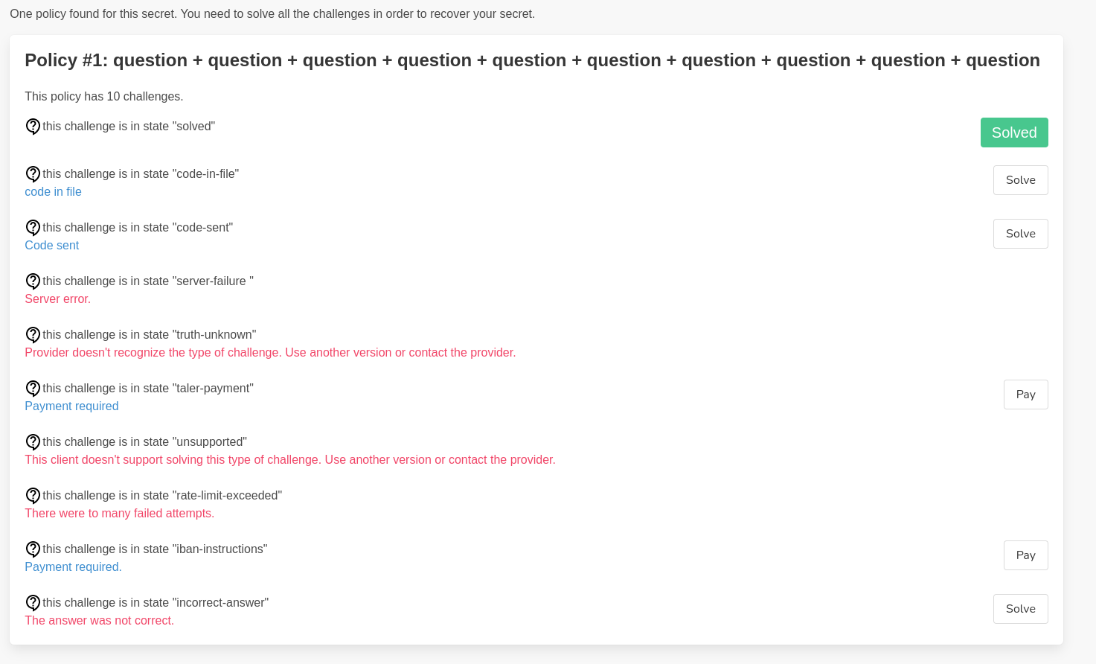Click question icon of the "rate-limit-exceeded" challenge
The height and width of the screenshot is (664, 1096).
tap(33, 496)
